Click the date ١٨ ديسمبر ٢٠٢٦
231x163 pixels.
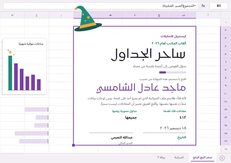[x=173, y=128]
